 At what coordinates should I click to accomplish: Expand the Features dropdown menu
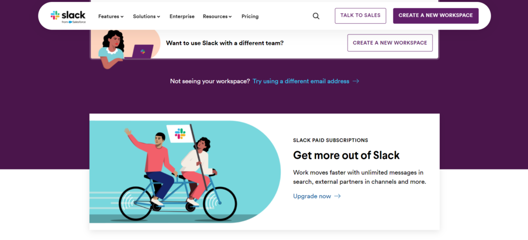[111, 16]
